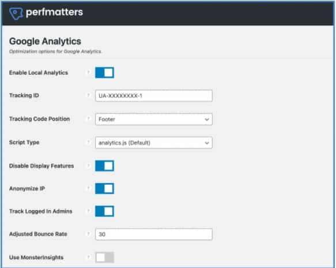The image size is (336, 268).
Task: Toggle Enable Local Analytics switch
Action: [104, 73]
